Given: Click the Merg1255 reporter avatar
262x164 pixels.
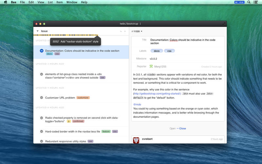Looking at the screenshot, I should [x=142, y=66].
